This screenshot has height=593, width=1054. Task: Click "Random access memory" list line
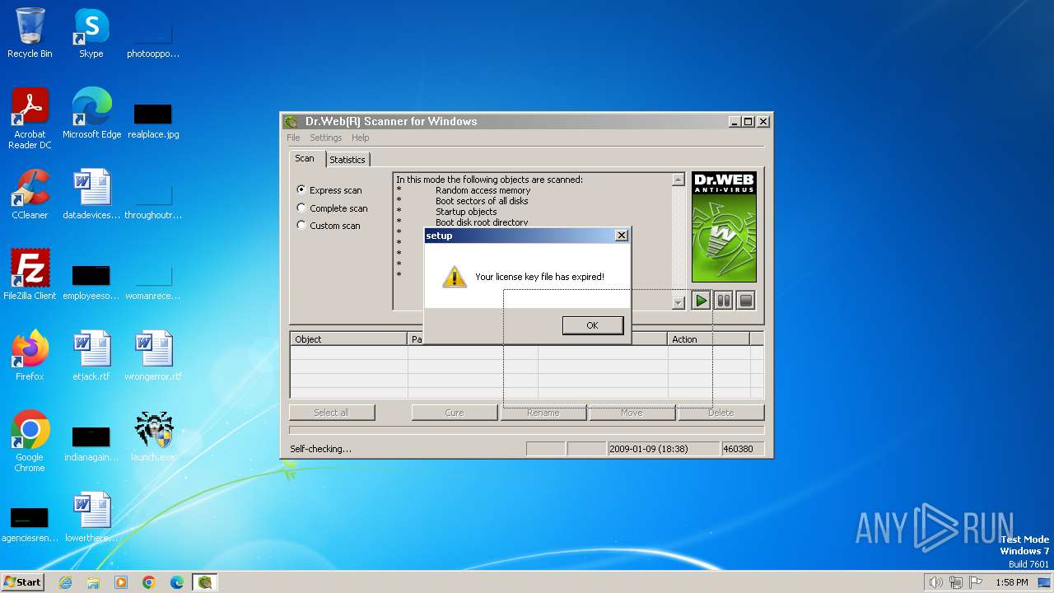(483, 190)
